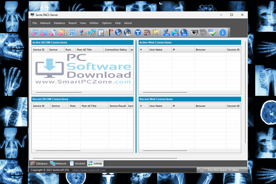Click the main window vertical scrollbar
This screenshot has width=276, height=184.
pyautogui.click(x=245, y=92)
